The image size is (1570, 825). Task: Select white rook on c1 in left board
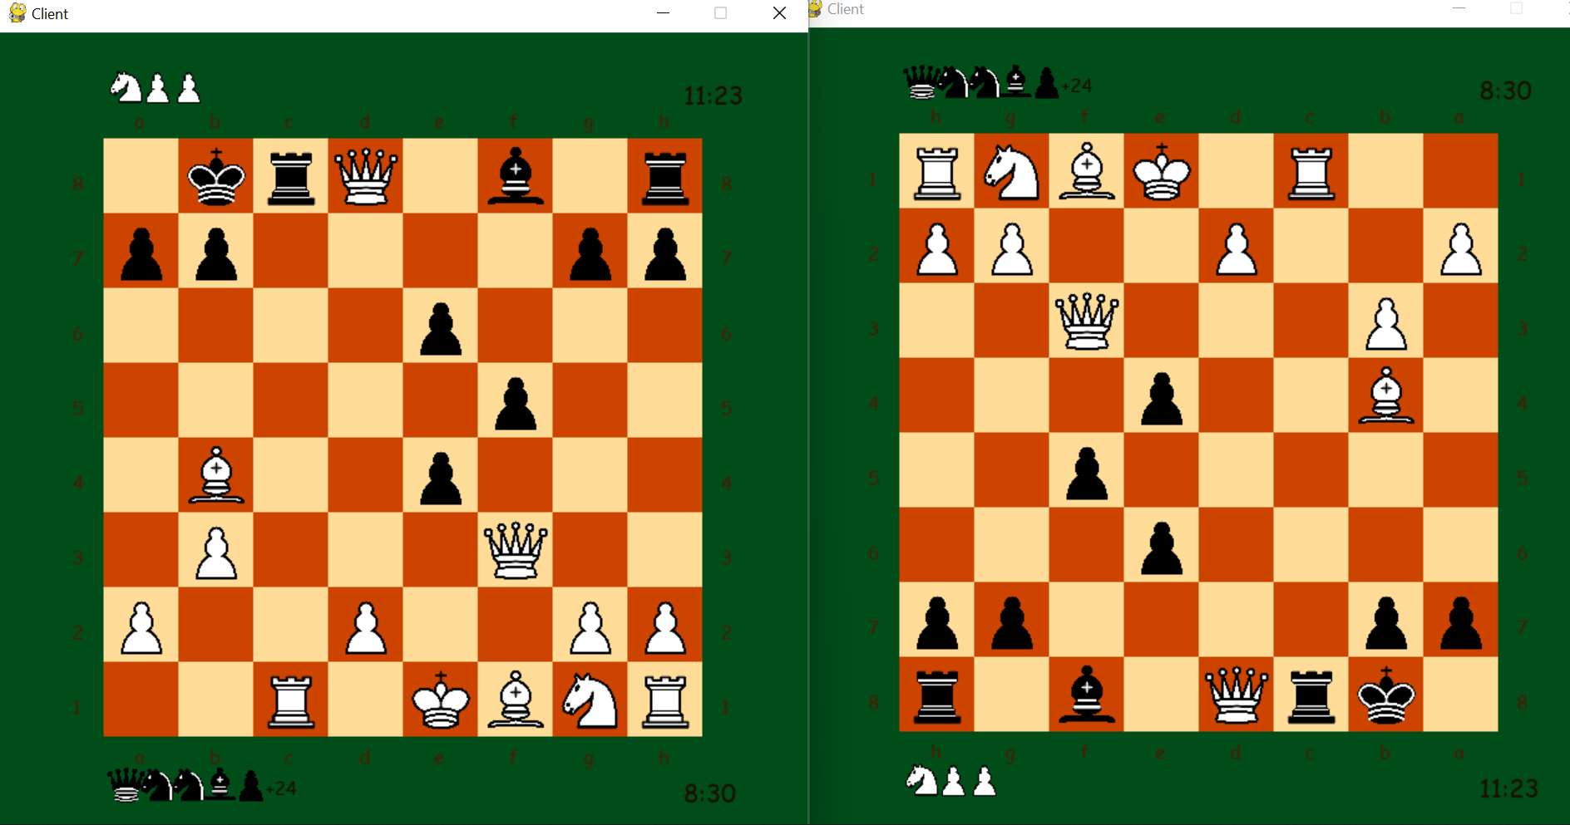tap(291, 701)
